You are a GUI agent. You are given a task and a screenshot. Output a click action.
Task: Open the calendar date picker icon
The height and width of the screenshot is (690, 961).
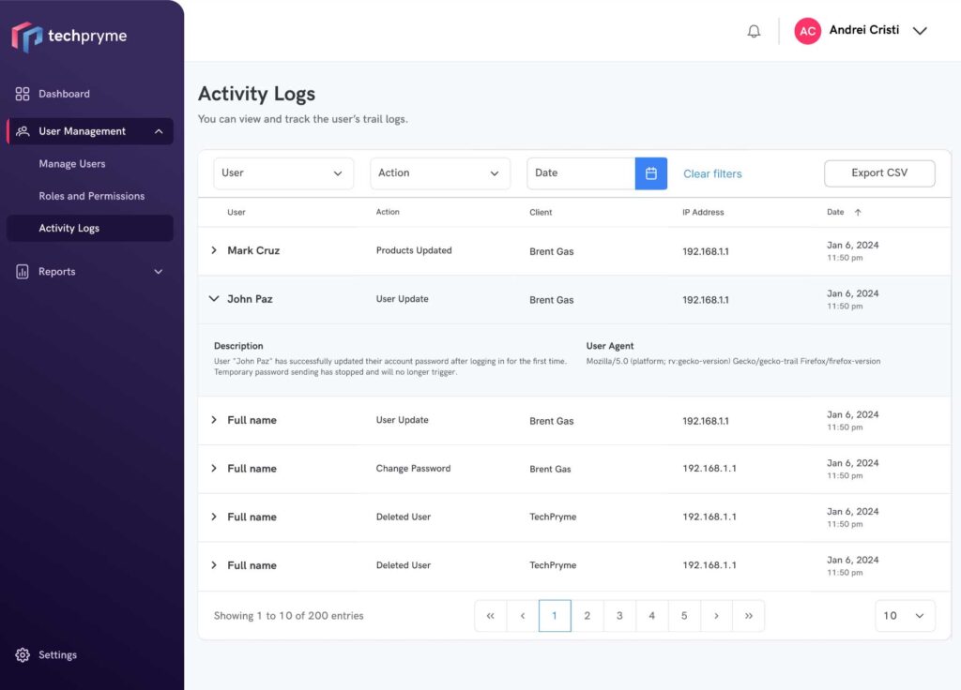click(651, 173)
